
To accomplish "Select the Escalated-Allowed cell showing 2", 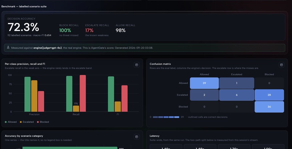I will pyautogui.click(x=204, y=95).
